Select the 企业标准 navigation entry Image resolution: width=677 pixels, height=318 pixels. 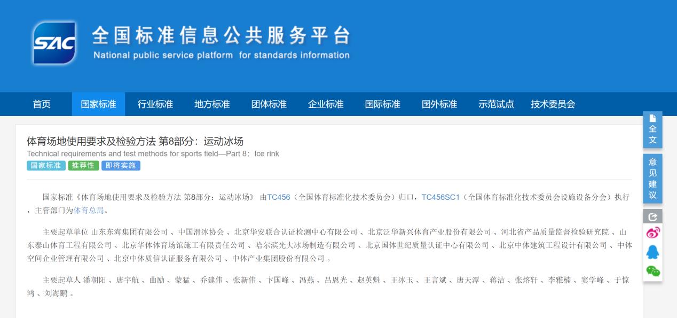coord(325,104)
